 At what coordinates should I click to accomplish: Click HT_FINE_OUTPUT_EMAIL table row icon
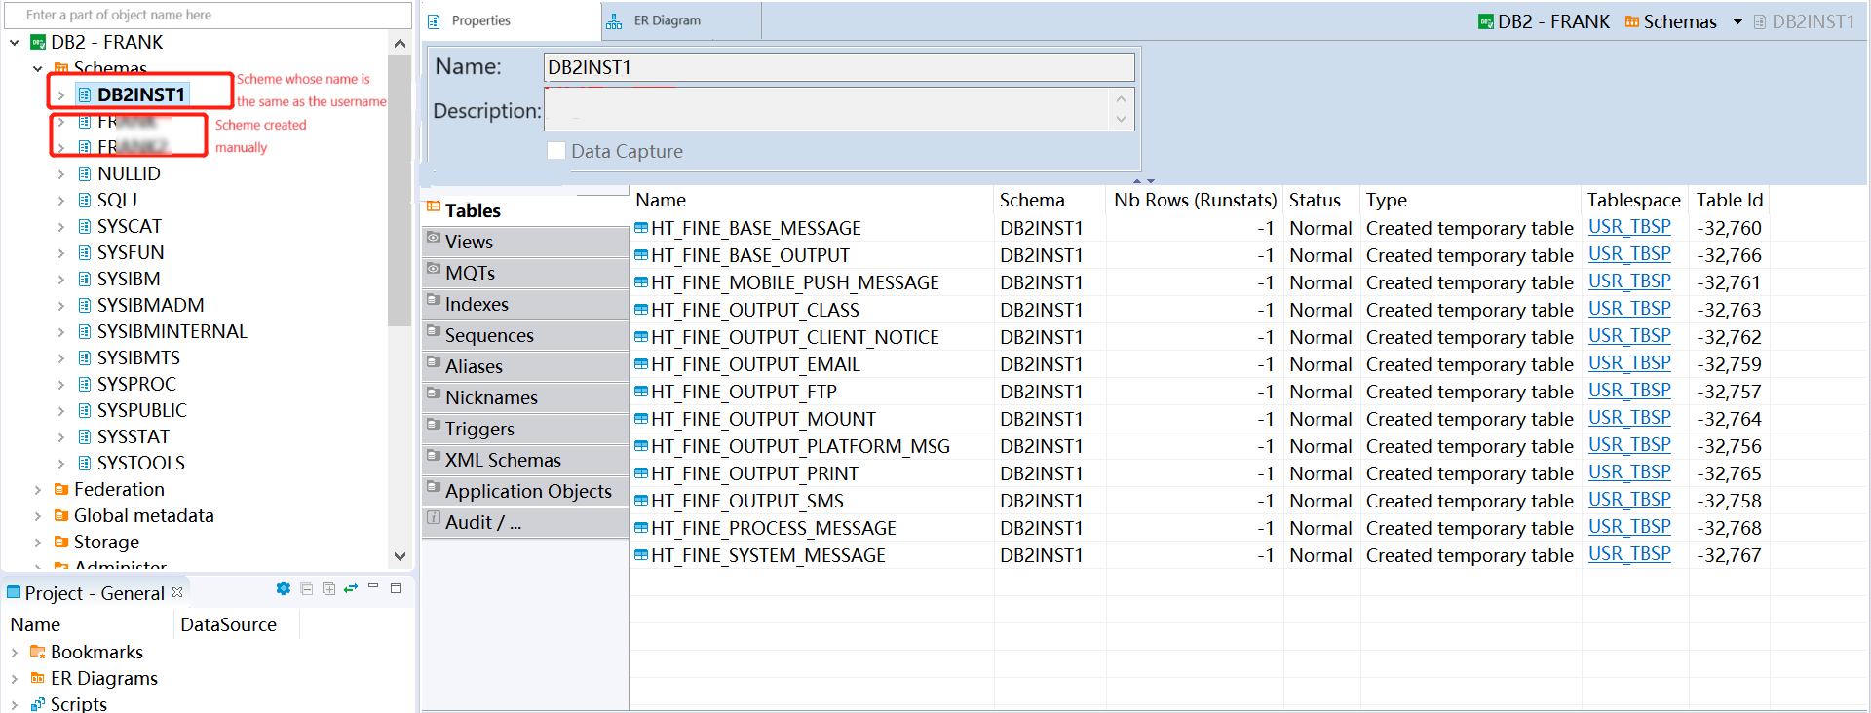click(x=641, y=364)
